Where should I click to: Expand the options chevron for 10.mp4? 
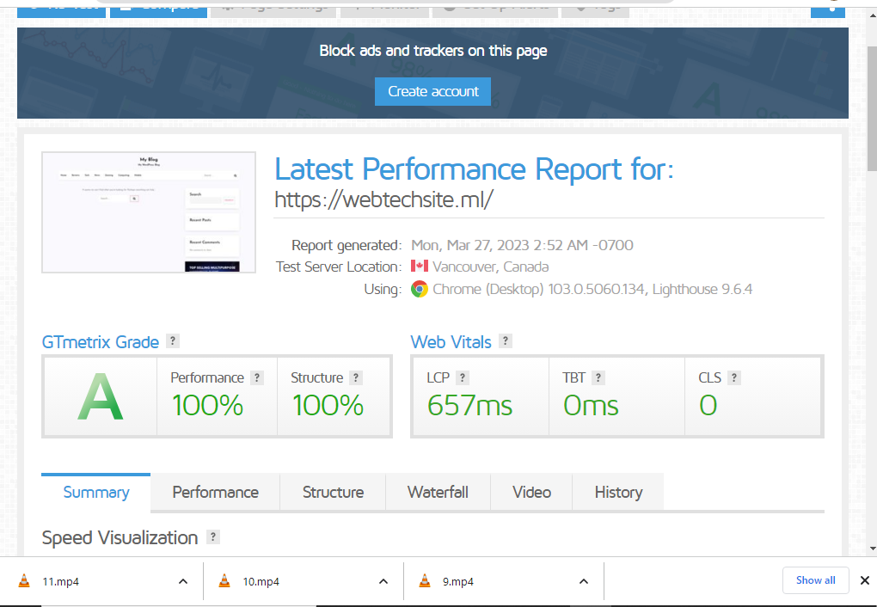tap(383, 581)
